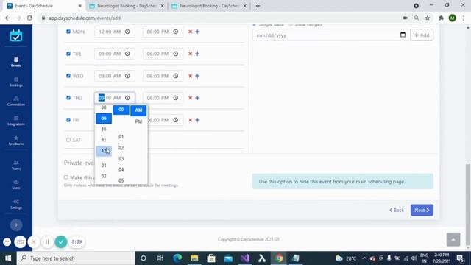Click the Add date button

tap(422, 35)
